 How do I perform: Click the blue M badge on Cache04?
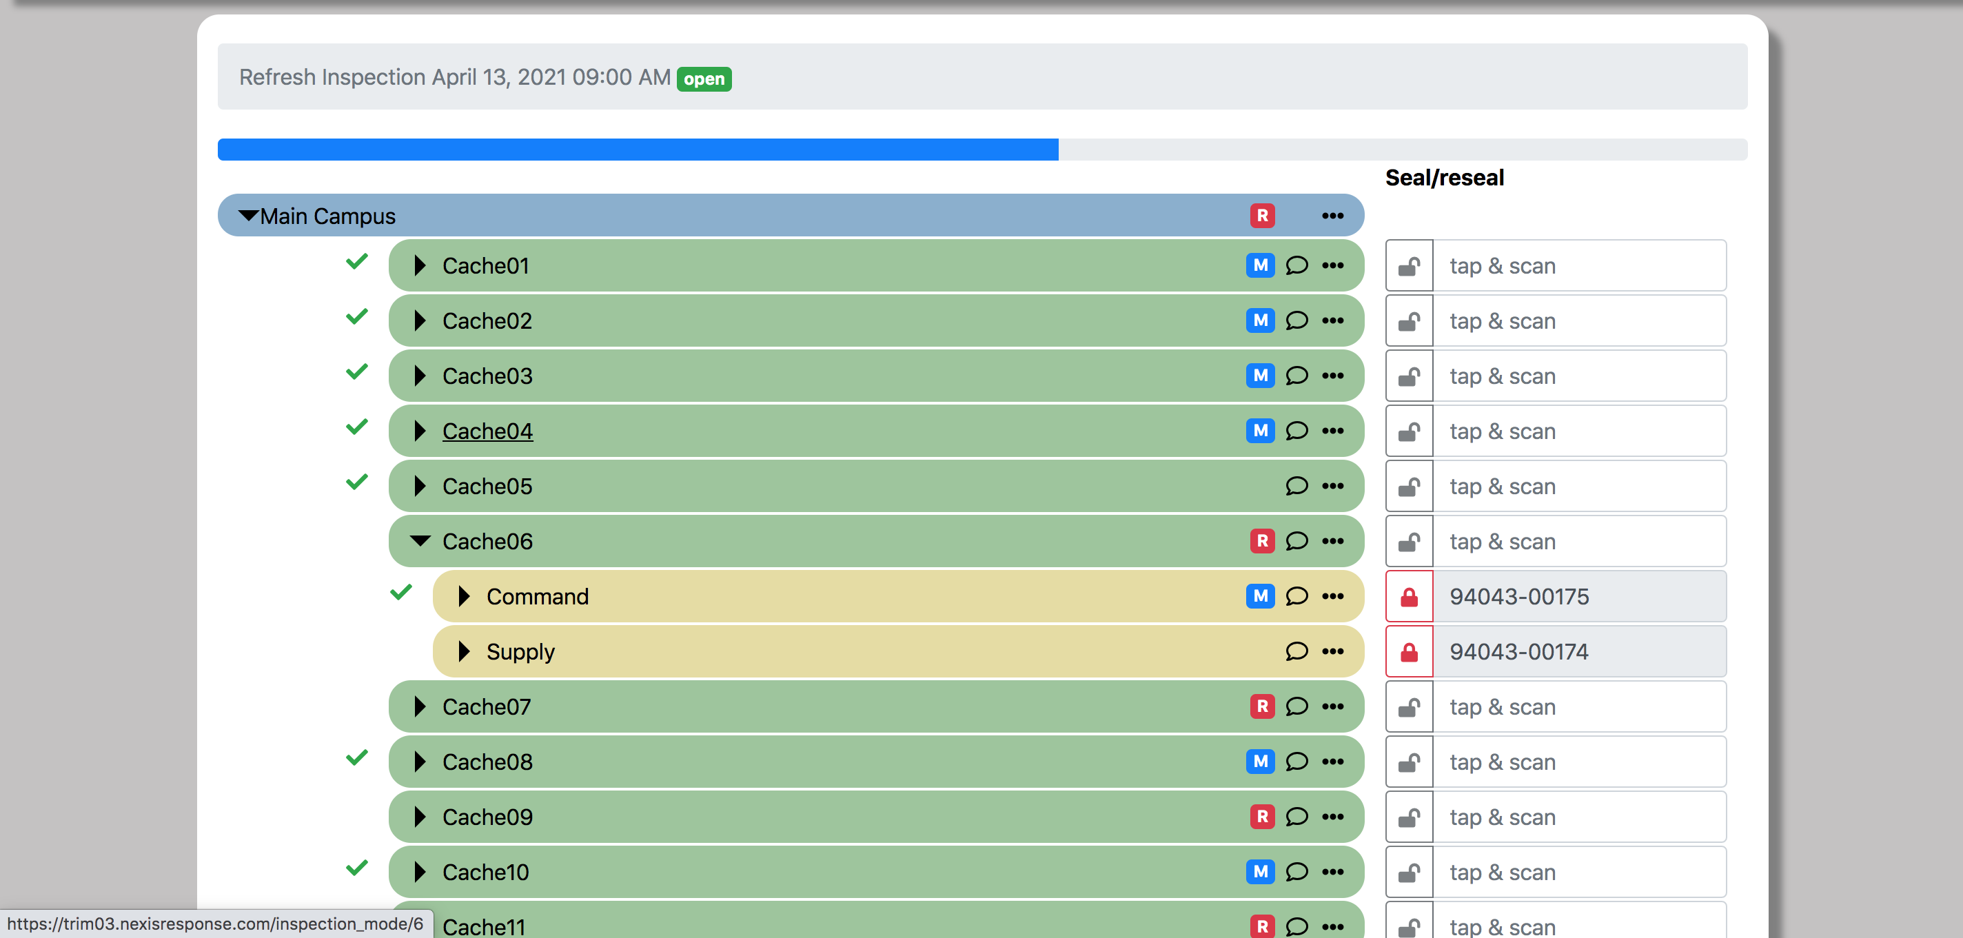click(x=1261, y=431)
